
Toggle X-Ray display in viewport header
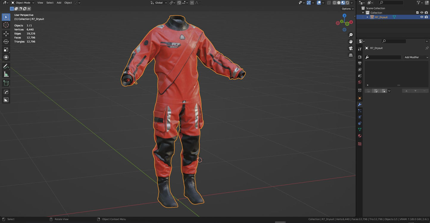(329, 3)
